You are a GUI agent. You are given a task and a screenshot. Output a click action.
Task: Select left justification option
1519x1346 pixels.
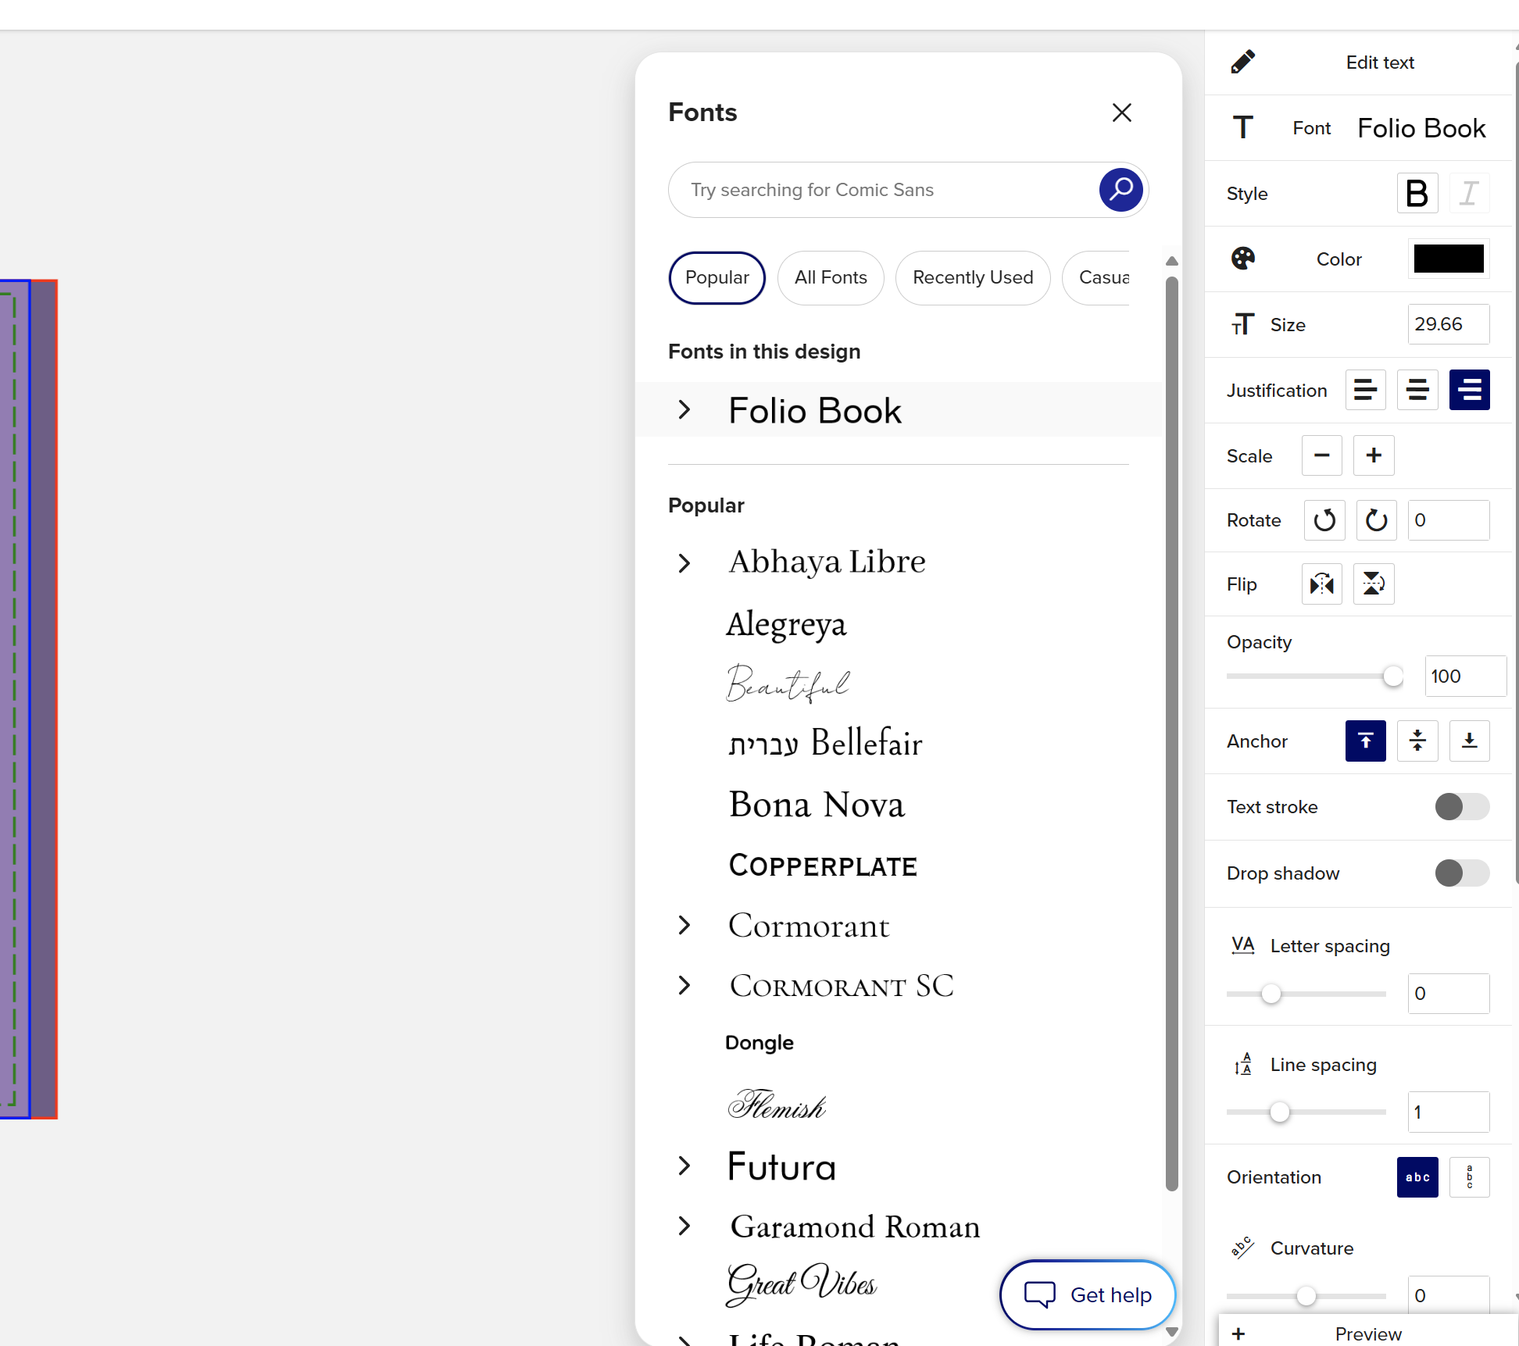tap(1366, 390)
